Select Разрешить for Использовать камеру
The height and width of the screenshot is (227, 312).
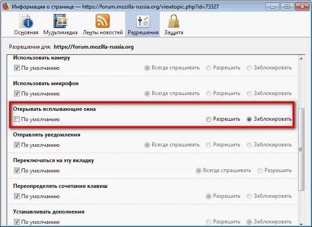click(x=208, y=68)
